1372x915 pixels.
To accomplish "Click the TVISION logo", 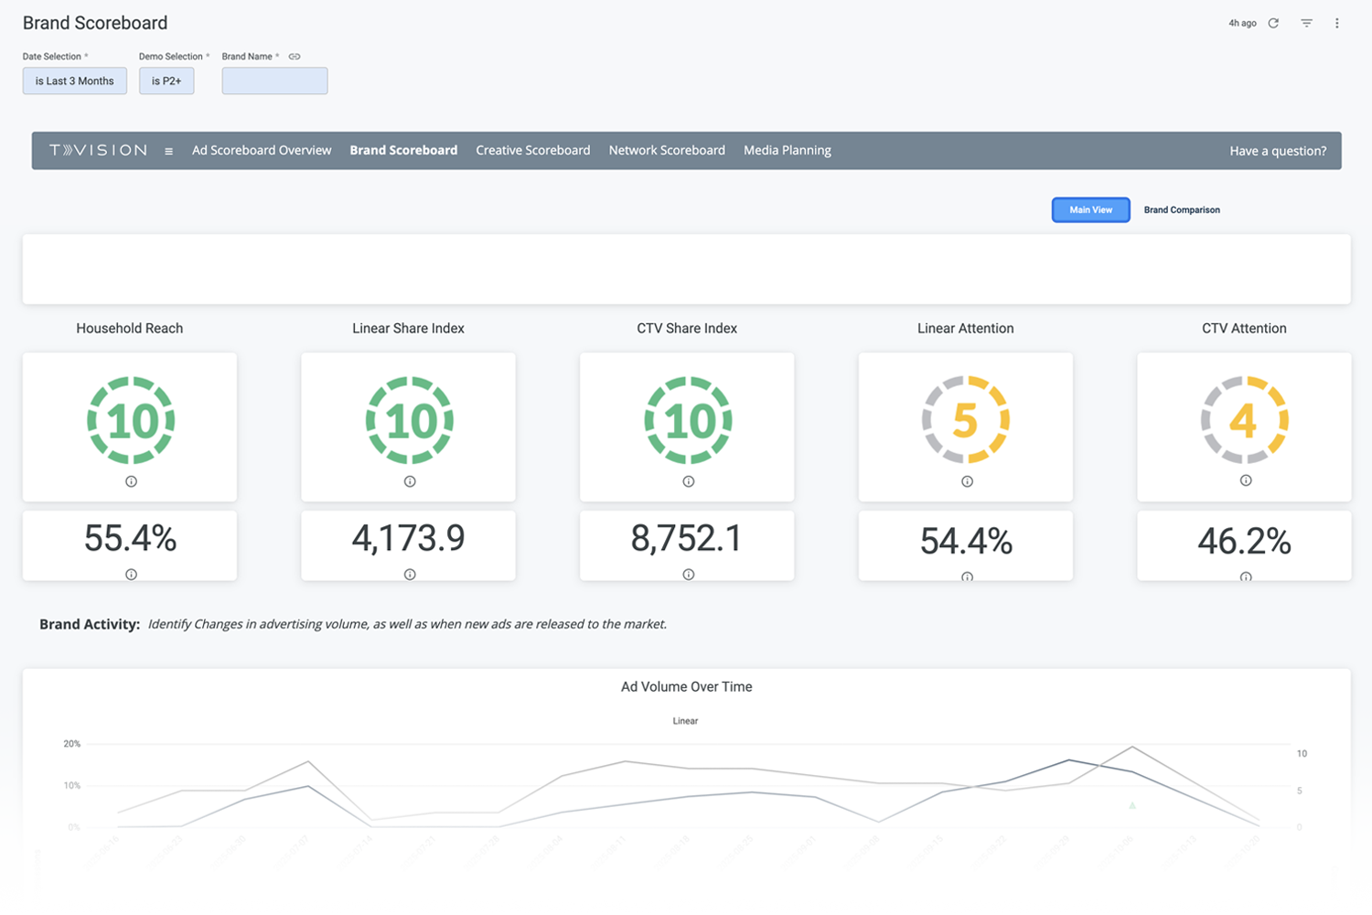I will [x=99, y=150].
